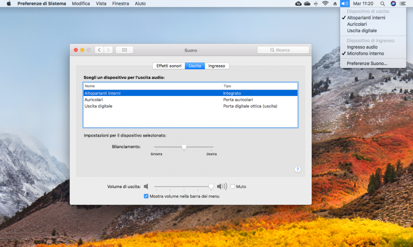Go forward with the right arrow
This screenshot has height=247, width=413.
tap(108, 50)
